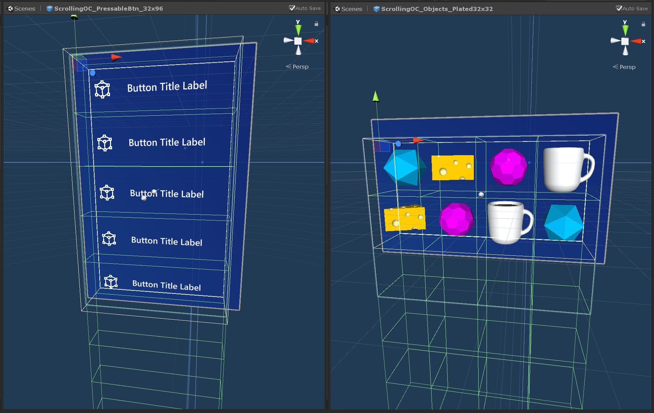Toggle the scene gizmo lock padlock

(316, 23)
